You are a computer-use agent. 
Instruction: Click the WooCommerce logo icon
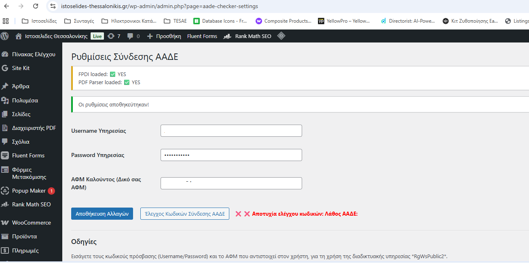tap(5, 223)
